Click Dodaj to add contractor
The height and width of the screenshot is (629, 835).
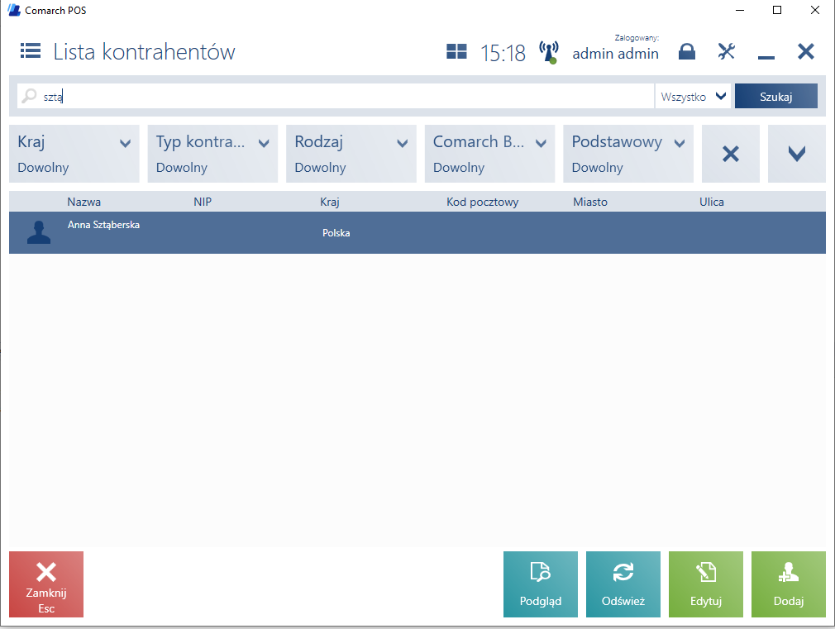coord(788,584)
